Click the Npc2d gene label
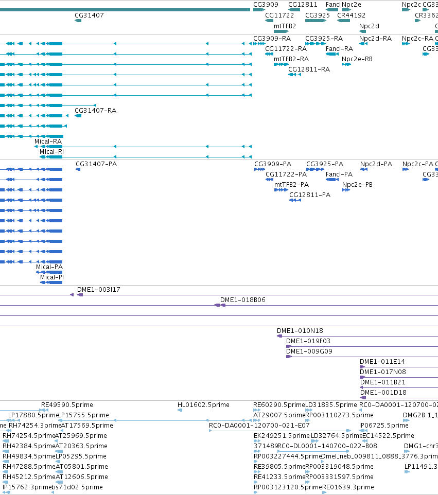The image size is (438, 495). (x=369, y=26)
